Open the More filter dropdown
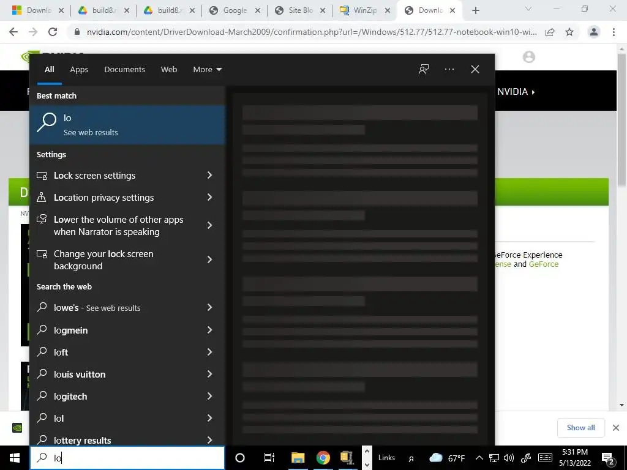 click(x=207, y=70)
